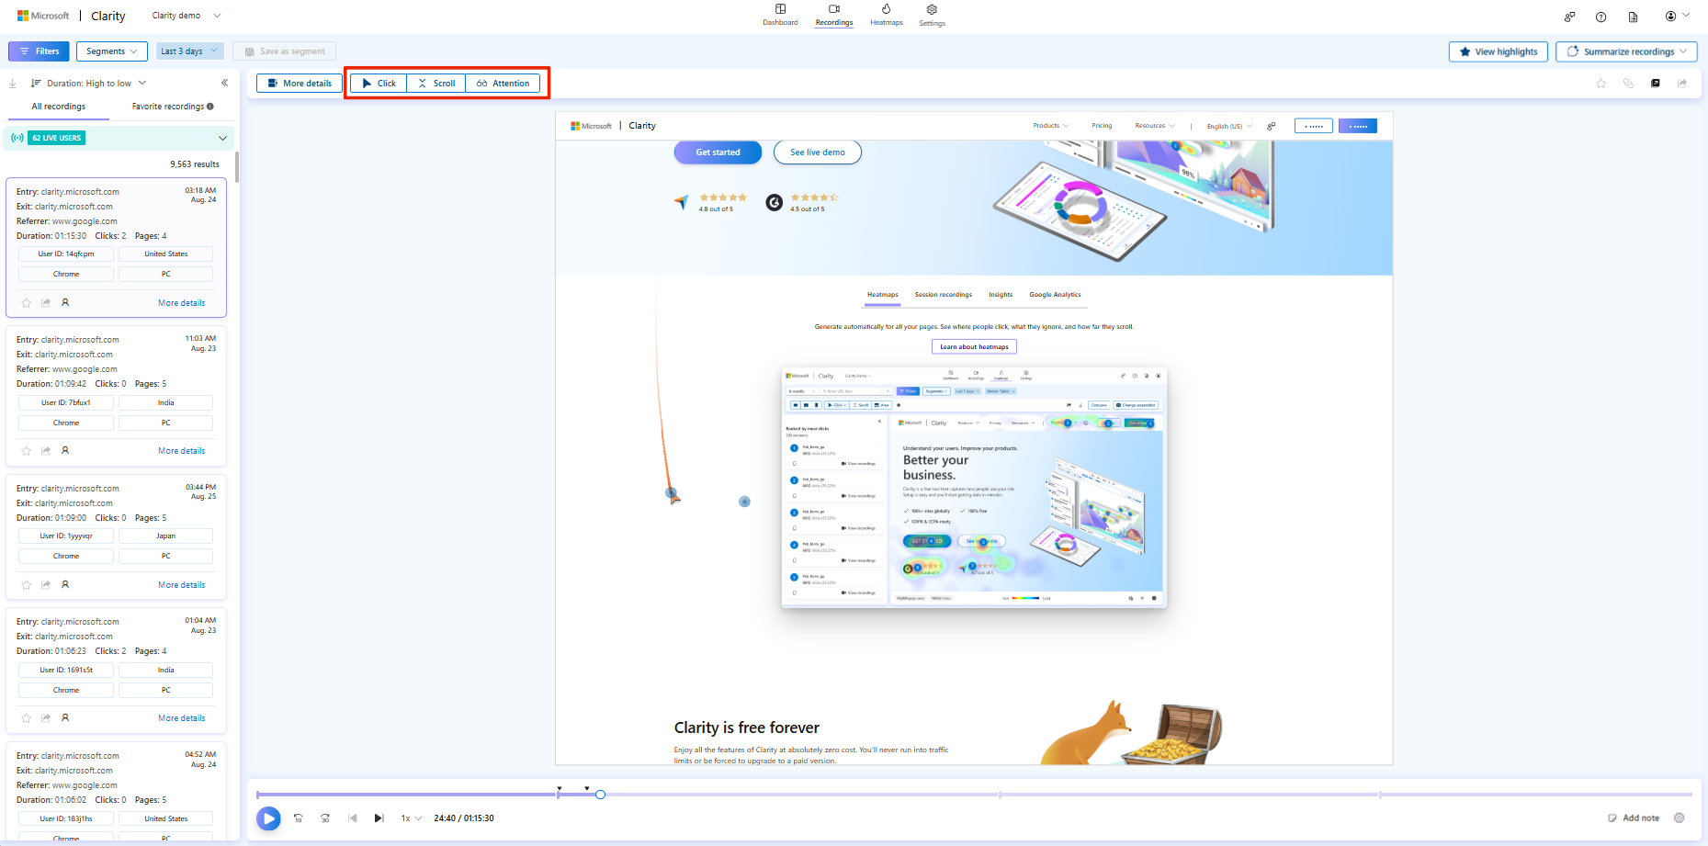
Task: Switch to the Favorite recordings tab
Action: pyautogui.click(x=173, y=107)
